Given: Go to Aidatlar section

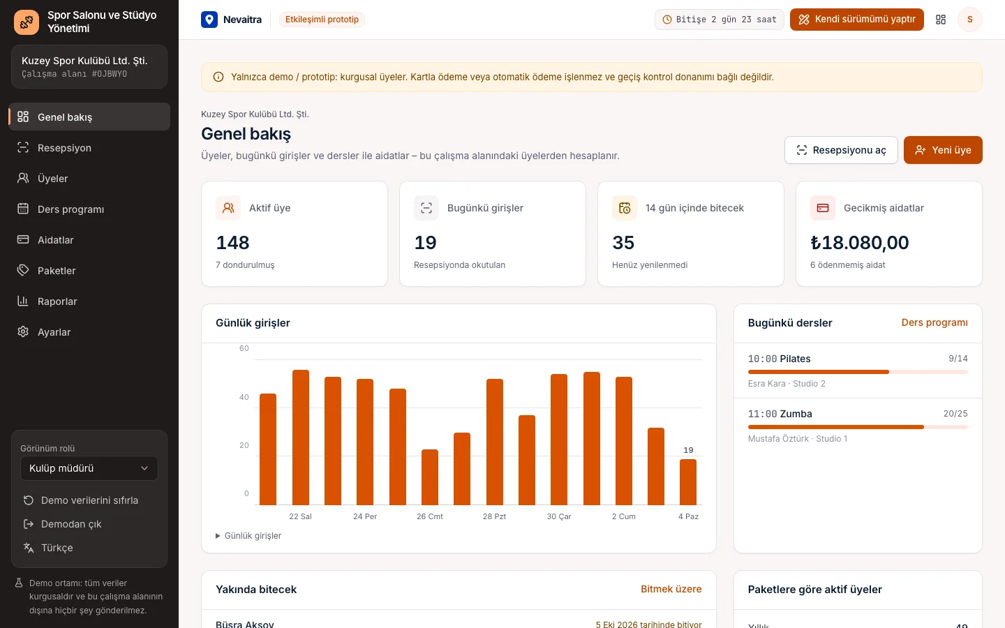Looking at the screenshot, I should click(x=89, y=239).
